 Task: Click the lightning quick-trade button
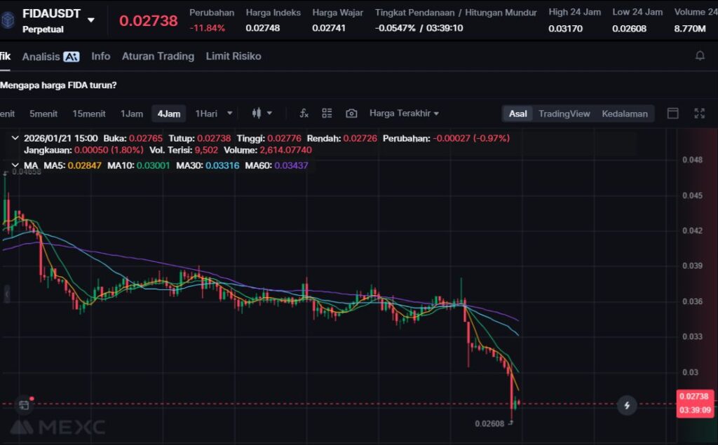coord(627,404)
